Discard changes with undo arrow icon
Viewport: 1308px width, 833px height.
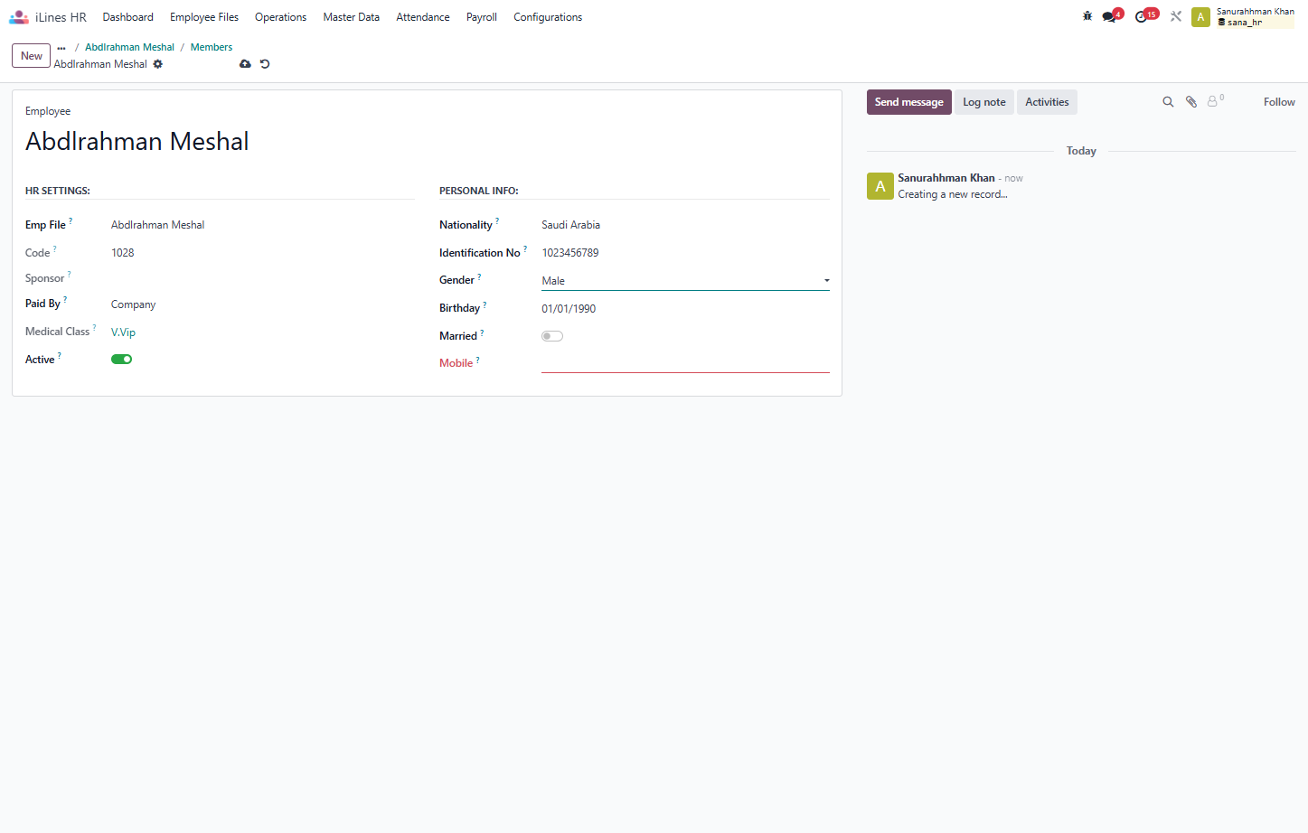pyautogui.click(x=265, y=64)
